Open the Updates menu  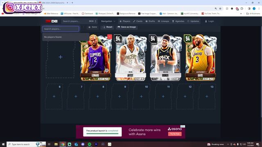pos(193,21)
